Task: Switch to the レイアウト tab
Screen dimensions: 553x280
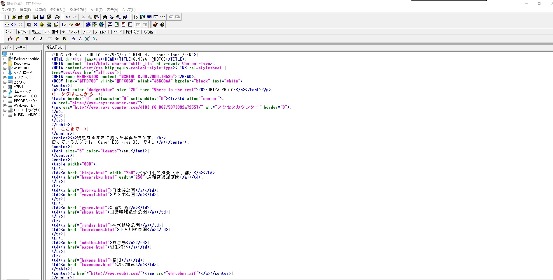Action: [x=23, y=32]
